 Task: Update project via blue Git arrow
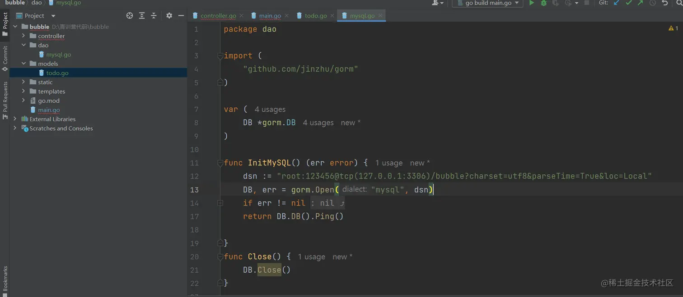617,3
